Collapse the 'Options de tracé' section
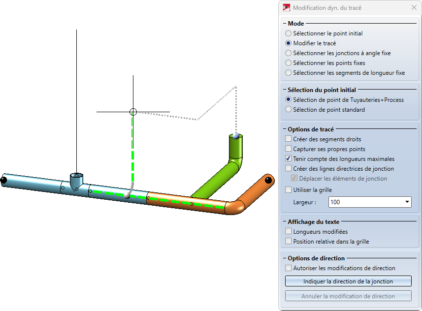The height and width of the screenshot is (311, 422). (x=285, y=129)
